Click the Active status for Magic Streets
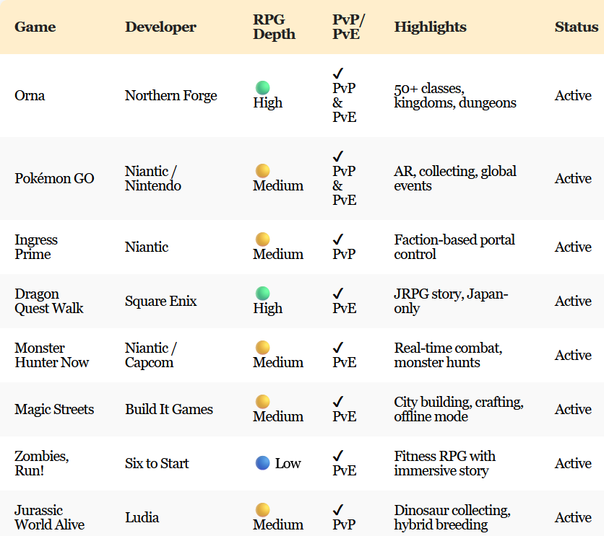 (x=573, y=410)
